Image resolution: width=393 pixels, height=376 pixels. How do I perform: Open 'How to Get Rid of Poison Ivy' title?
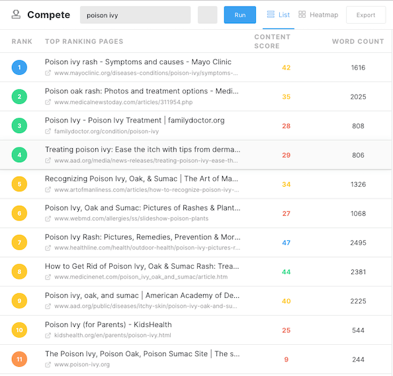tap(142, 266)
